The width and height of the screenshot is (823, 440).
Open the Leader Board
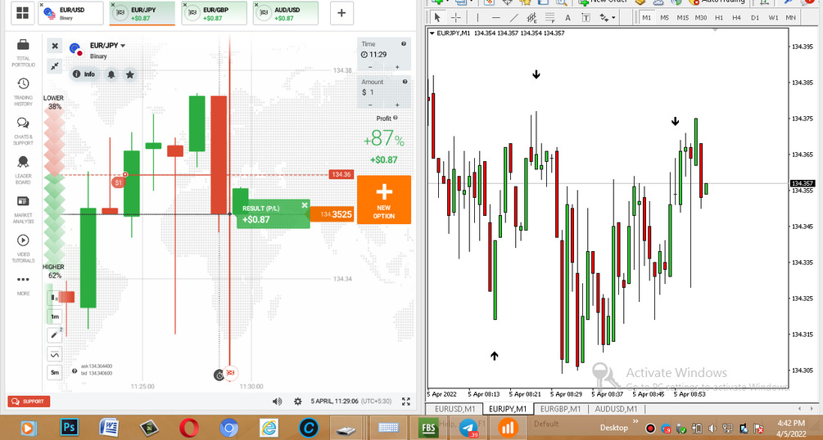pos(23,170)
